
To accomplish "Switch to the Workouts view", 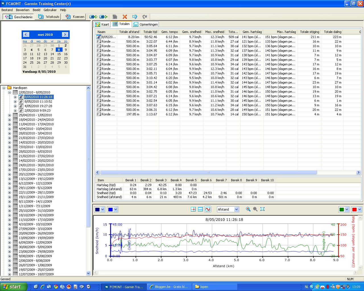I will [x=49, y=17].
